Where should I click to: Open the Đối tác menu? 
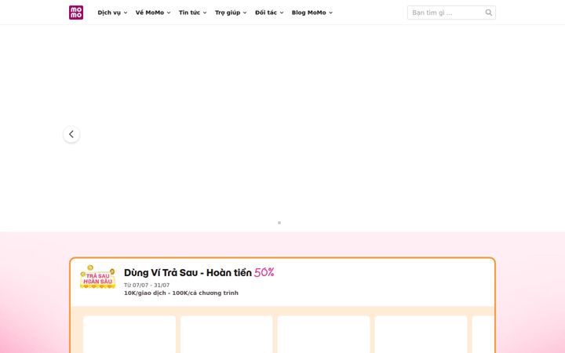[269, 13]
